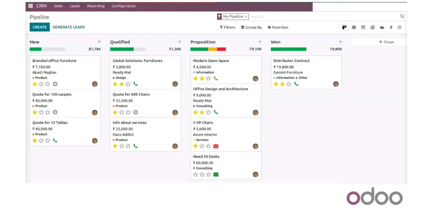Click the Gemini Furniture customer name

coord(288,72)
